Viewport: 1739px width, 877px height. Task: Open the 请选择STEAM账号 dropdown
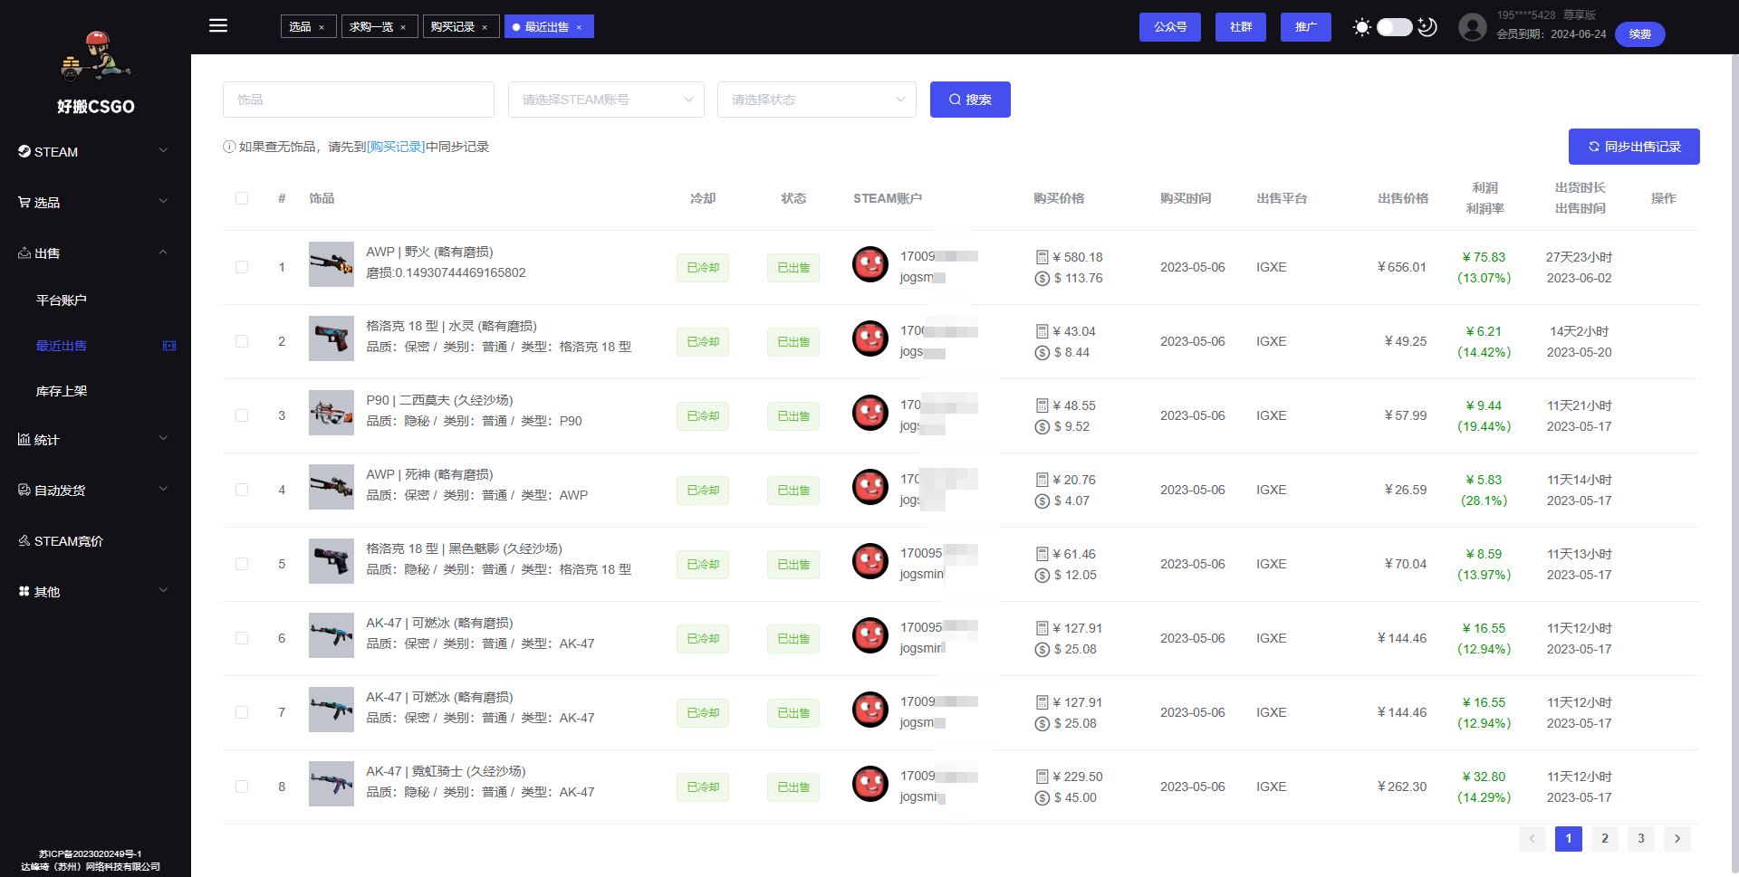tap(606, 100)
